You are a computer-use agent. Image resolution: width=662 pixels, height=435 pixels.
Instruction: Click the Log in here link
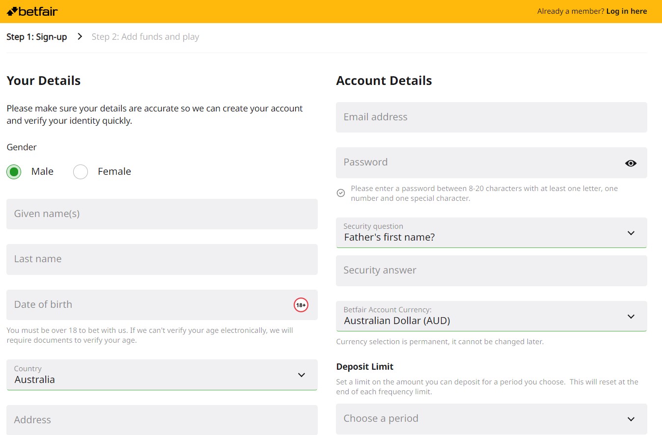click(626, 11)
